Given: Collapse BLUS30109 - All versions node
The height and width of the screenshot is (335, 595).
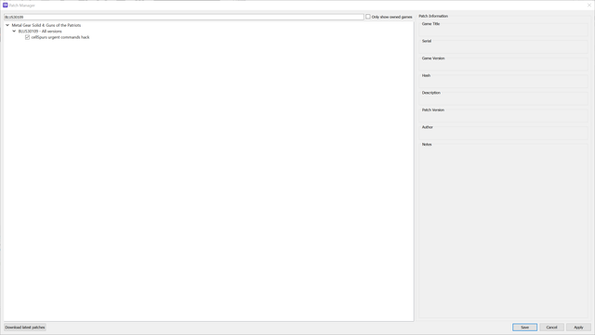Looking at the screenshot, I should pyautogui.click(x=14, y=31).
